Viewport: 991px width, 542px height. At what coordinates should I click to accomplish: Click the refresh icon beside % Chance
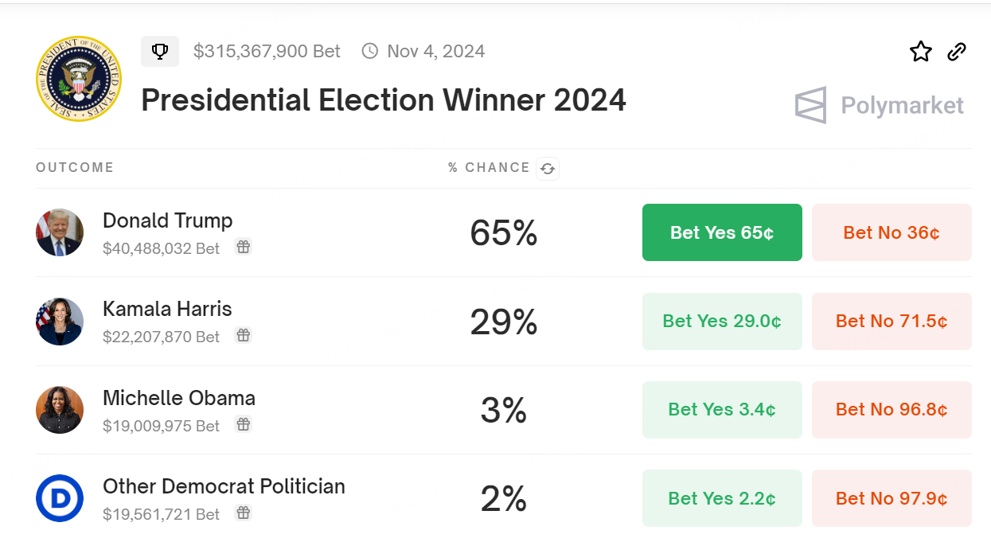coord(548,169)
